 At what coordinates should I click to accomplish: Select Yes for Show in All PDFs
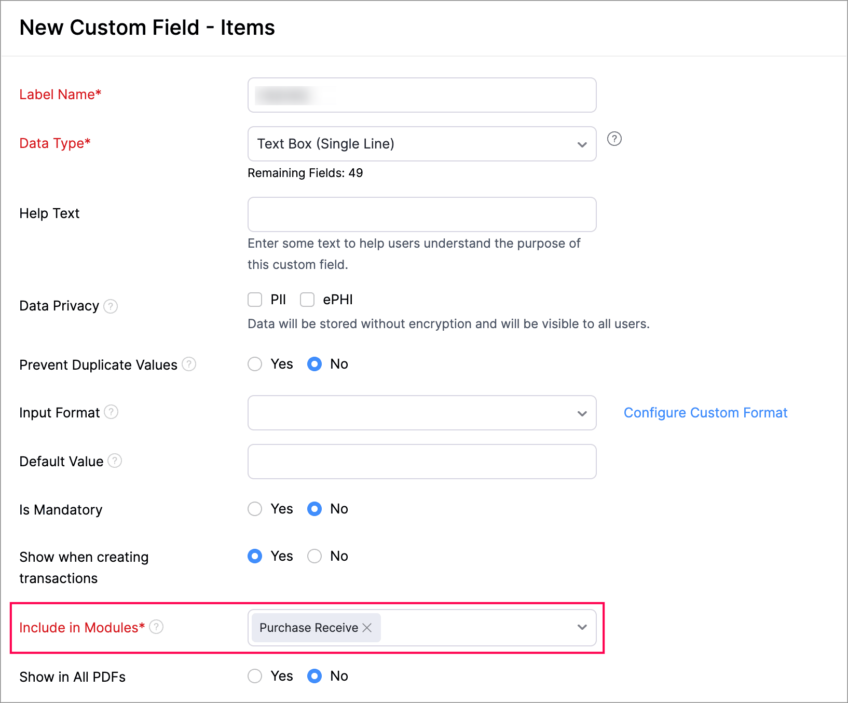click(x=255, y=676)
